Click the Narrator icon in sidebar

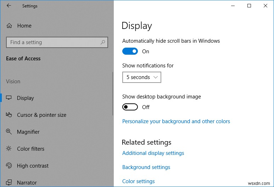9,182
